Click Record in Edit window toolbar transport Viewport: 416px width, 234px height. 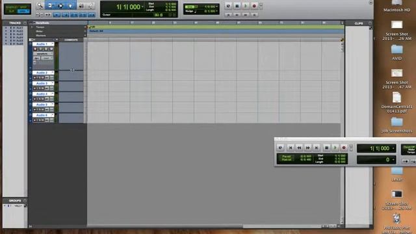click(x=254, y=6)
